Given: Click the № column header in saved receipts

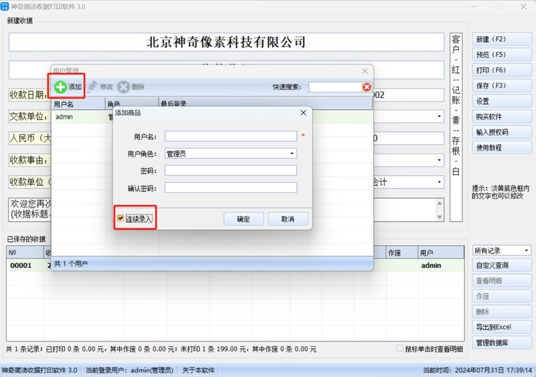Looking at the screenshot, I should tap(25, 252).
